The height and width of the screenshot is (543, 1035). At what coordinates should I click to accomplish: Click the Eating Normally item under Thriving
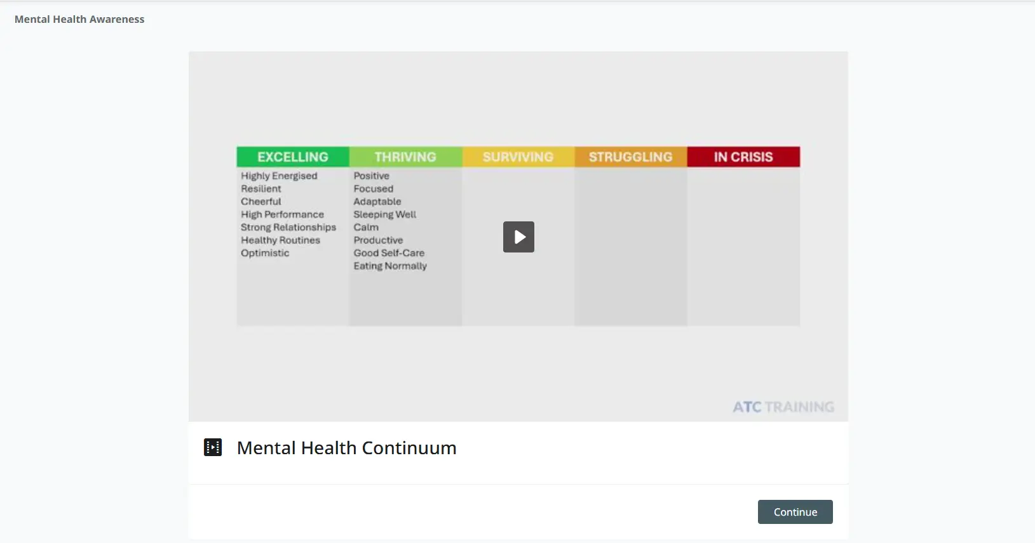[390, 266]
